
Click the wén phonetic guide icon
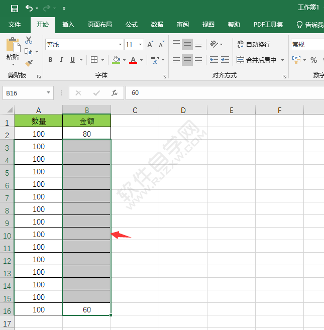pos(155,60)
